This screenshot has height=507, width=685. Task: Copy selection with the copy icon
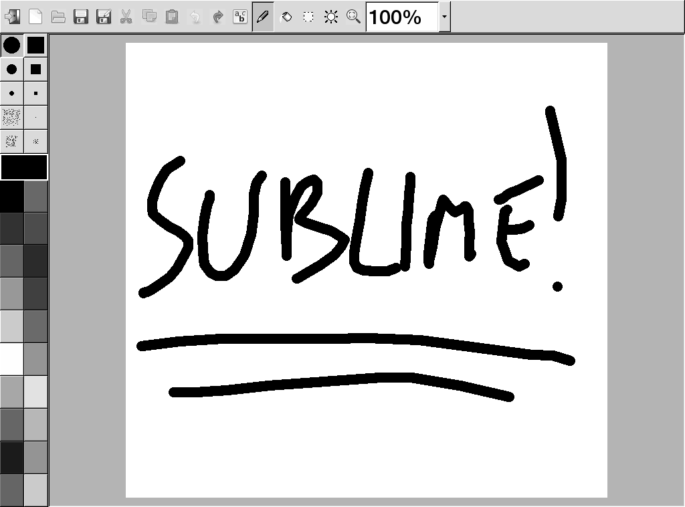pos(149,17)
